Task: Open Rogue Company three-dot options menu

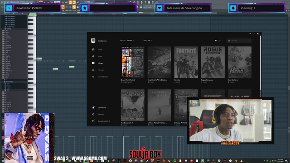Action: [x=223, y=80]
